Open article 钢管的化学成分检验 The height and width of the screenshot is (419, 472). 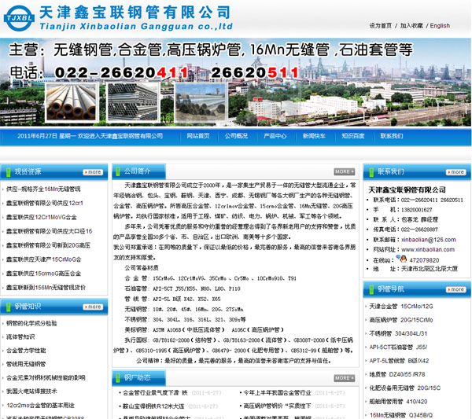(x=31, y=323)
